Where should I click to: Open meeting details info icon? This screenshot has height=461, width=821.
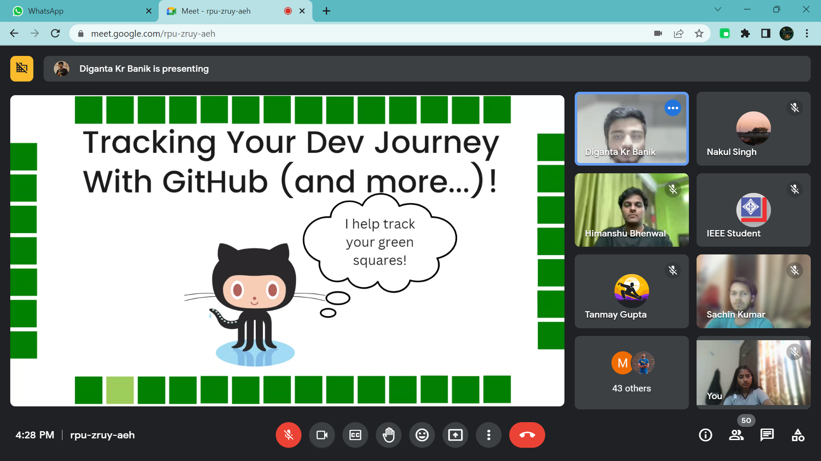[x=706, y=435]
